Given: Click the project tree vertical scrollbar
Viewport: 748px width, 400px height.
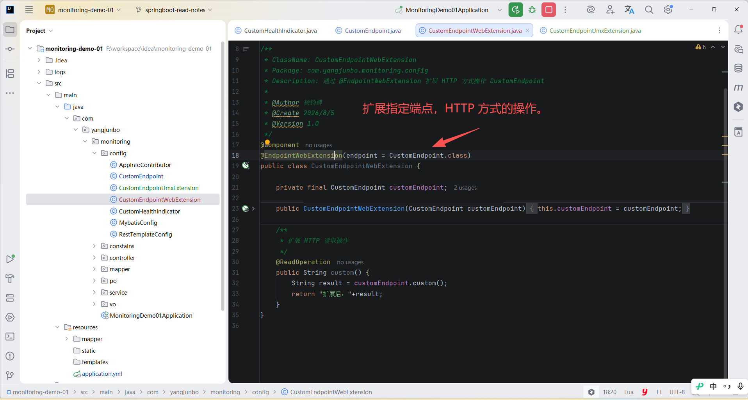Looking at the screenshot, I should pos(223,176).
